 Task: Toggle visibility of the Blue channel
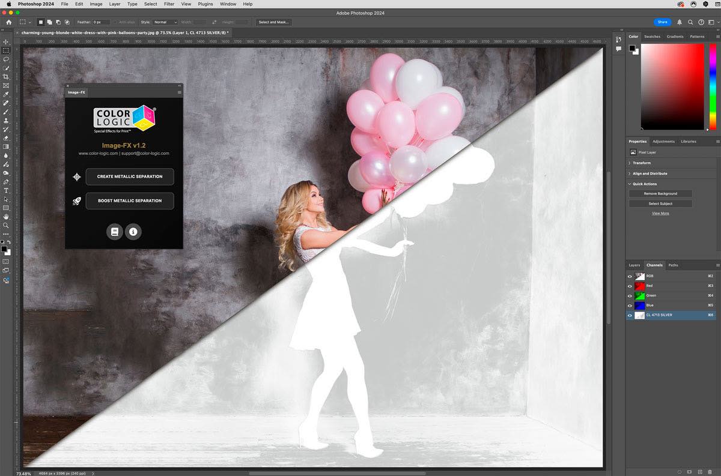pyautogui.click(x=630, y=305)
